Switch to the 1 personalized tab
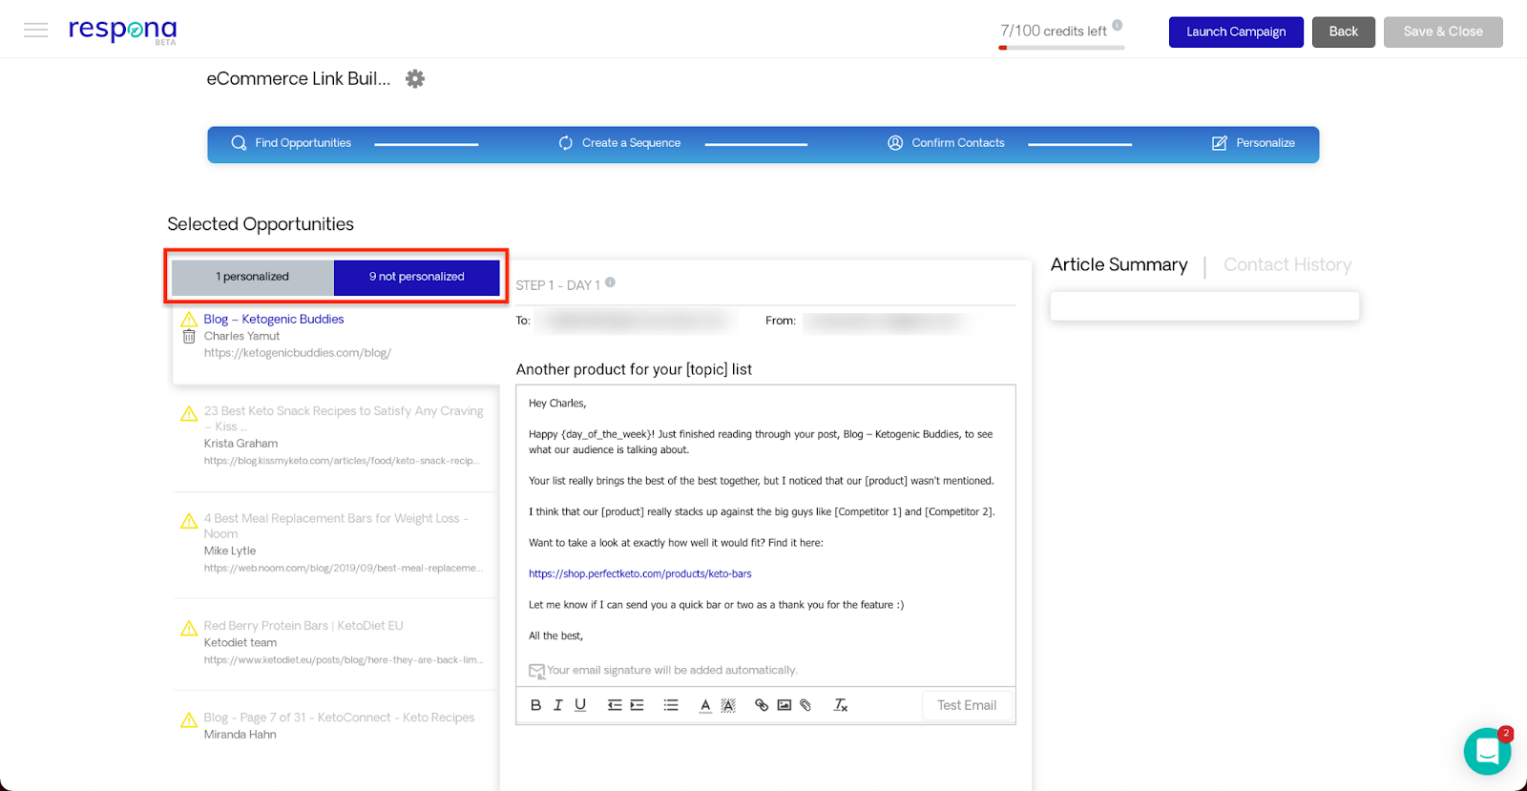Screen dimensions: 1527x791 point(252,277)
